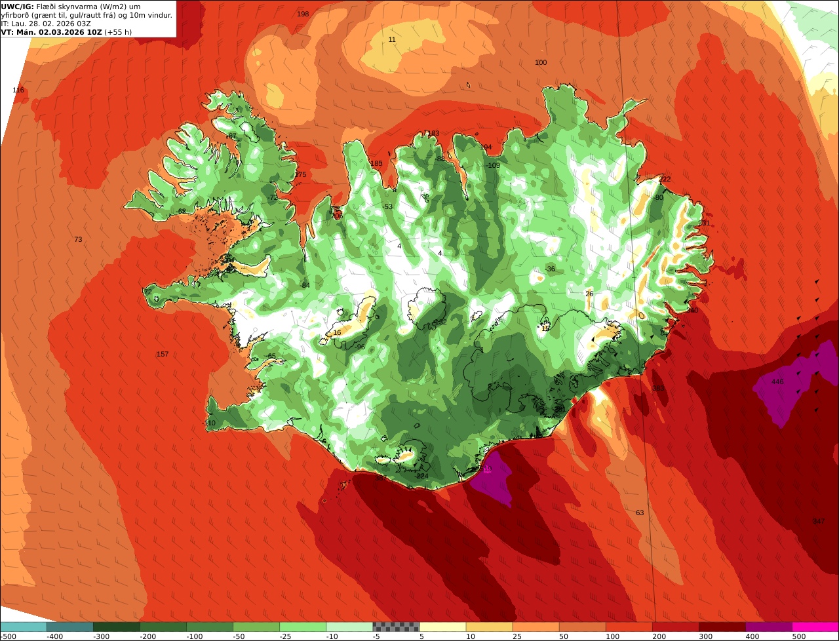Pick the purple 400 to 500 legend swatch
Image resolution: width=839 pixels, height=641 pixels.
tap(768, 627)
